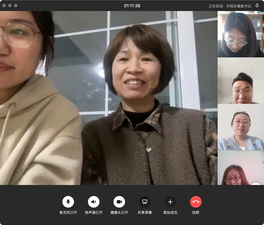Viewport: 264px width, 225px height.
Task: Select the third thumbnail with the light-blue cardigan
Action: tap(240, 127)
